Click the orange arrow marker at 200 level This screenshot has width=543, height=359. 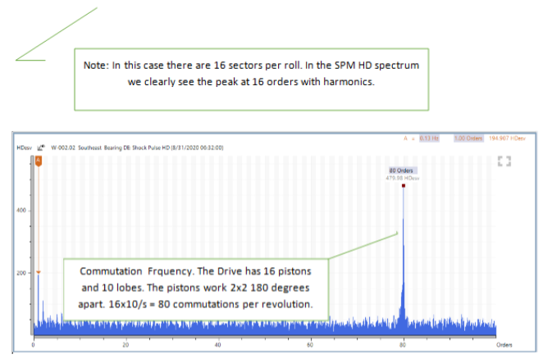click(x=38, y=272)
